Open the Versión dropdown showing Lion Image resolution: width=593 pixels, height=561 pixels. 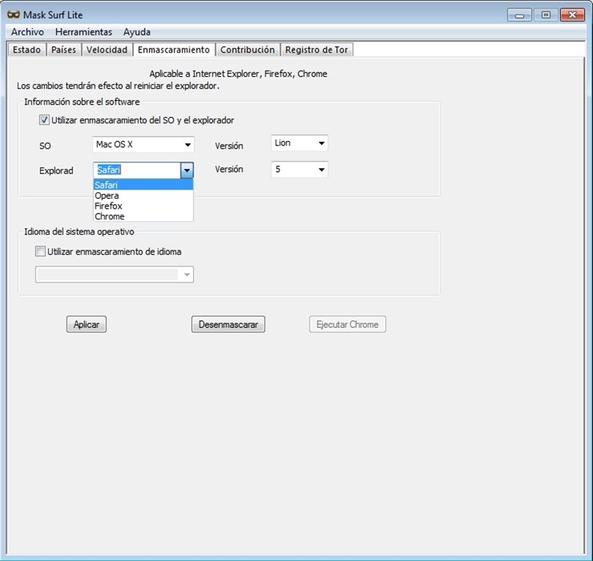click(299, 143)
